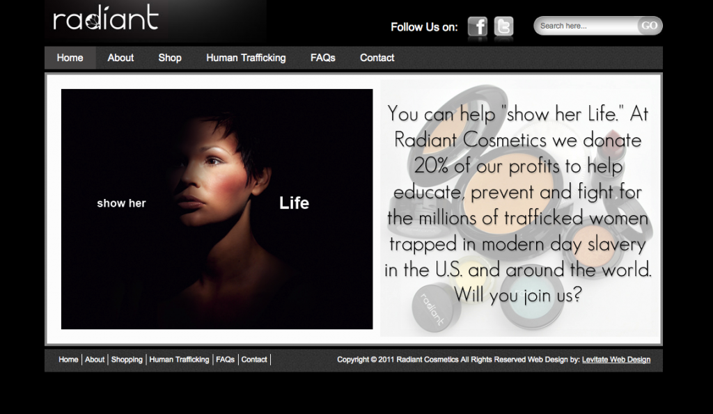Open Contact in the top navigation bar
This screenshot has height=414, width=713.
point(377,58)
